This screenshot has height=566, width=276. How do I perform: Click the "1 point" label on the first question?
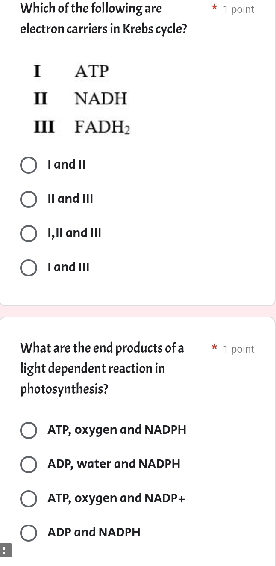(238, 9)
